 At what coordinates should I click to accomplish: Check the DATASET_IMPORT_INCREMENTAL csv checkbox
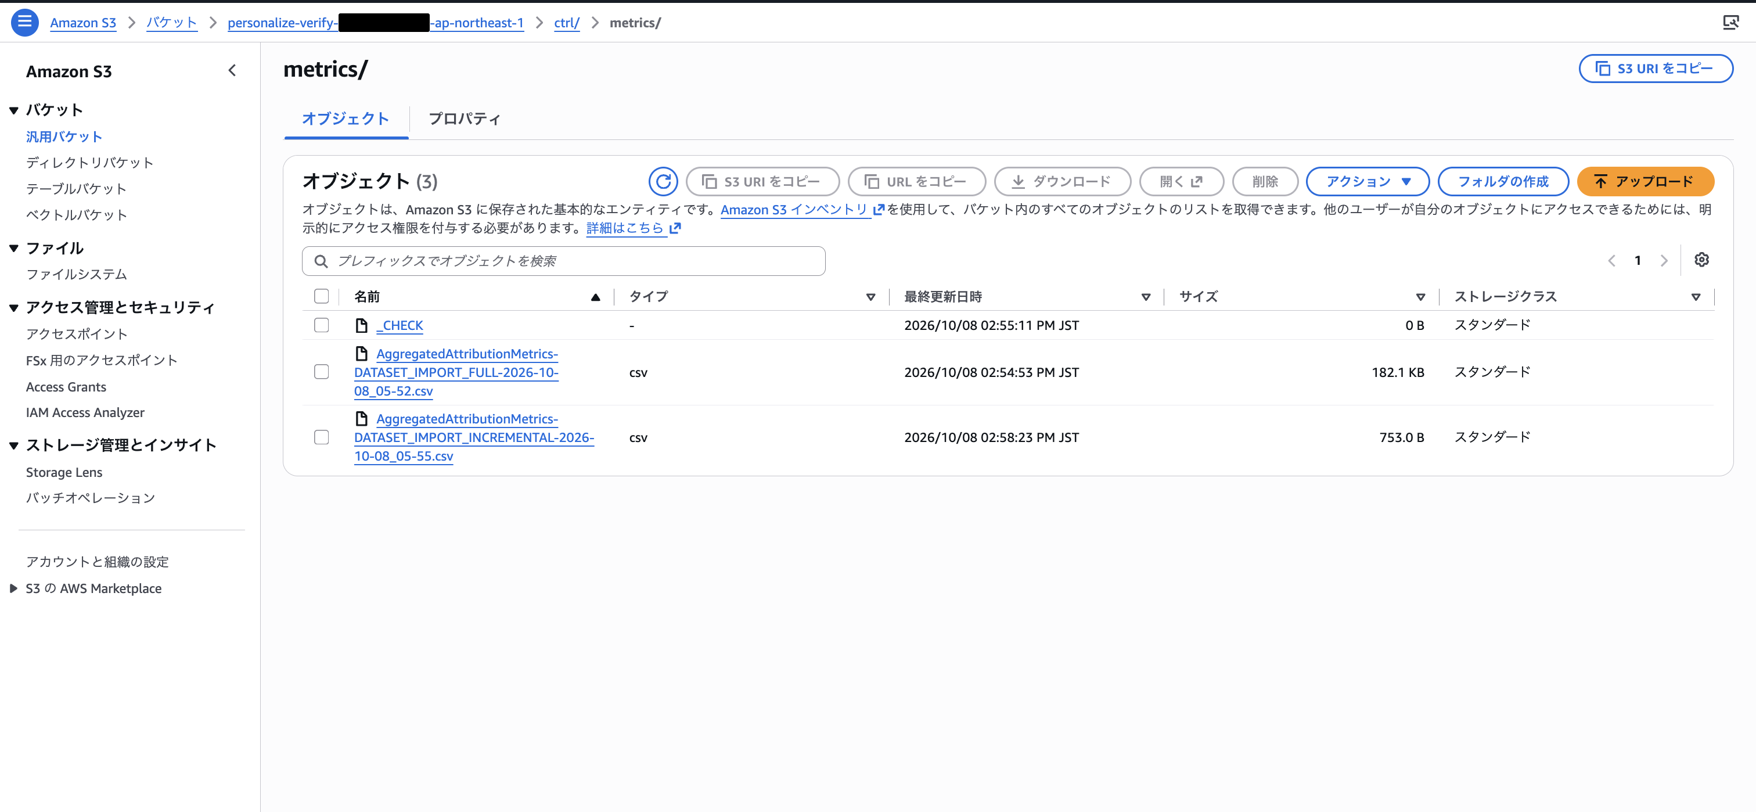(321, 437)
